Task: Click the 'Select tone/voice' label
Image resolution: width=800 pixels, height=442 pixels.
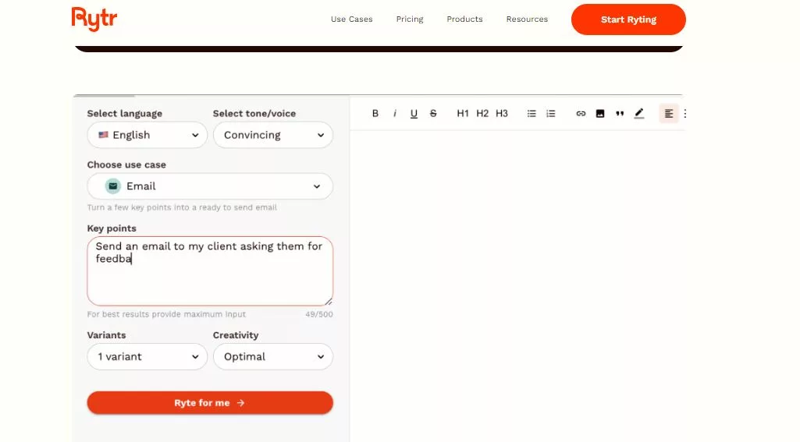Action: [254, 114]
